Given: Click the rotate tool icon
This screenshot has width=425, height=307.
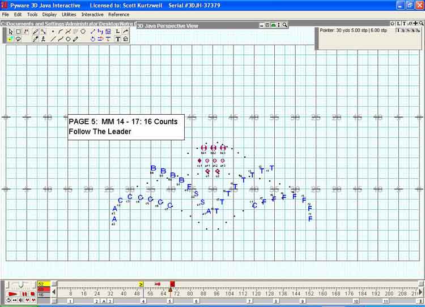Looking at the screenshot, I should (x=93, y=39).
